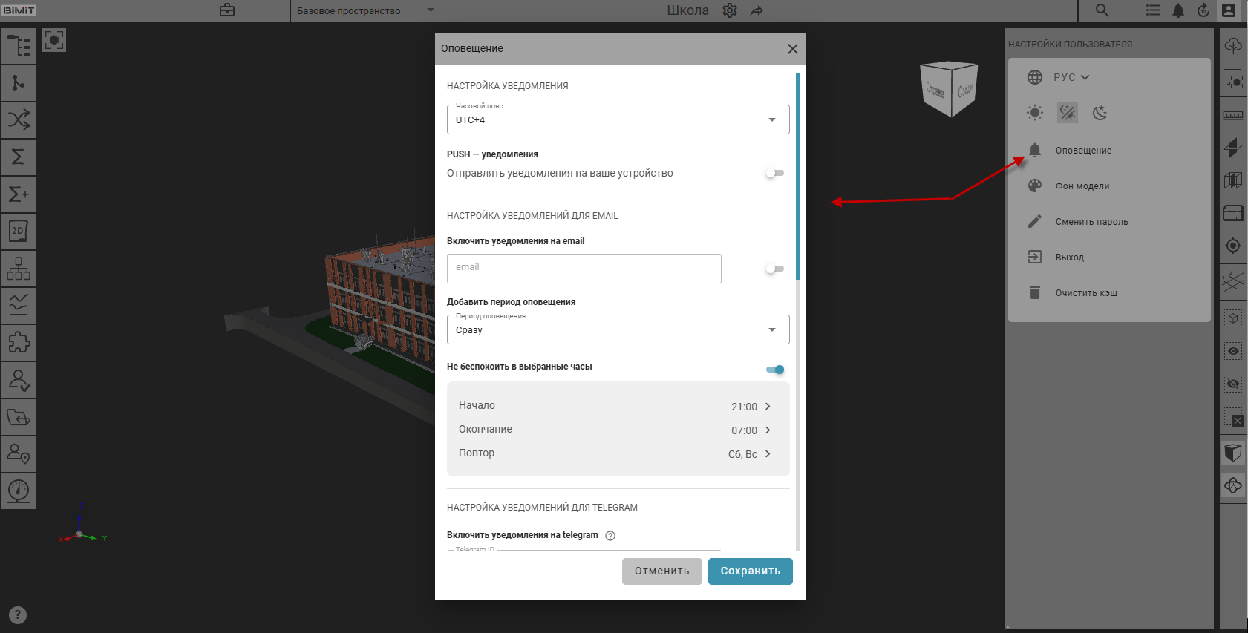Click the sigma summation tool icon
This screenshot has width=1248, height=633.
pos(19,157)
